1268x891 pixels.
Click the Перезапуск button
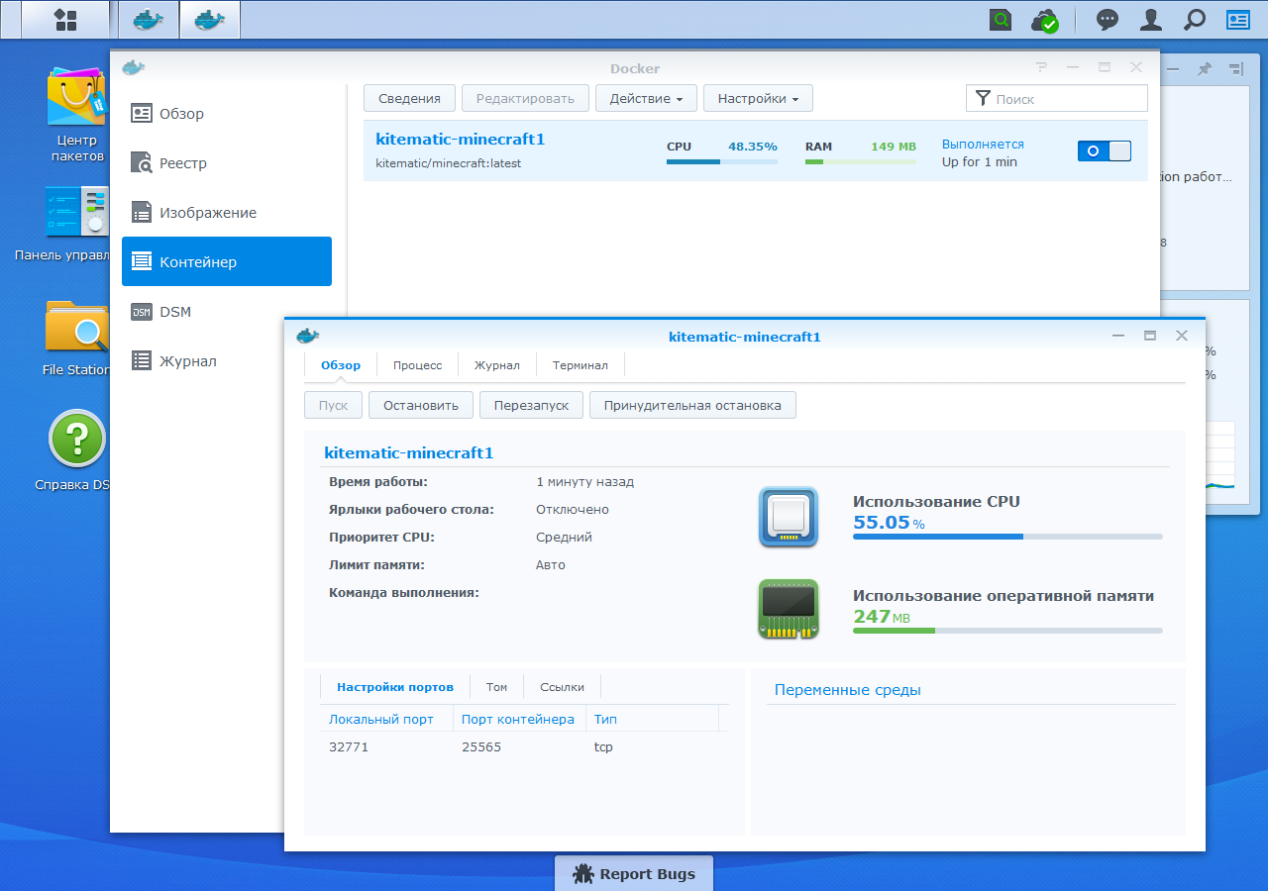(x=531, y=405)
